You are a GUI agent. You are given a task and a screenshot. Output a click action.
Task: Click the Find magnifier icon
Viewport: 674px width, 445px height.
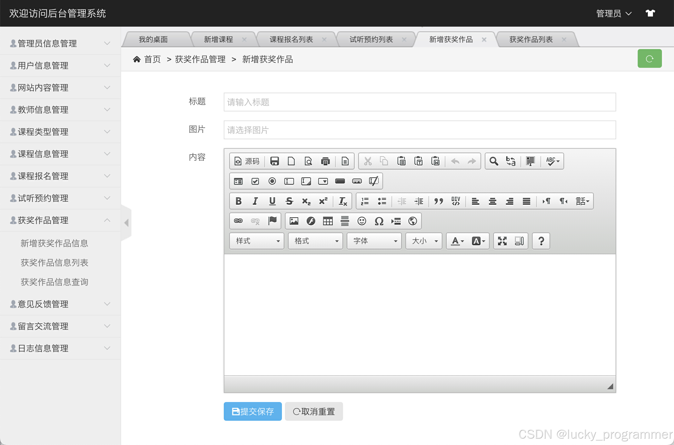coord(494,161)
